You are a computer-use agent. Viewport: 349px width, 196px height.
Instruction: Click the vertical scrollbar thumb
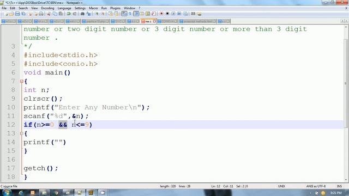pos(346,83)
